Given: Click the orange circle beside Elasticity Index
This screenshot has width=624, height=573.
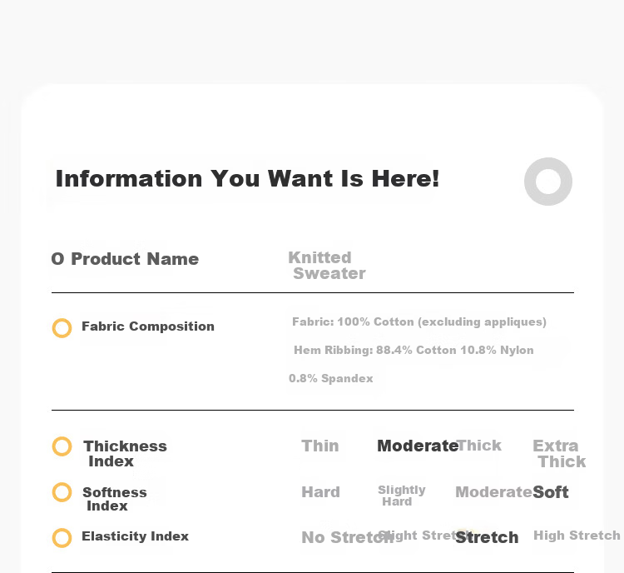Looking at the screenshot, I should pos(62,538).
